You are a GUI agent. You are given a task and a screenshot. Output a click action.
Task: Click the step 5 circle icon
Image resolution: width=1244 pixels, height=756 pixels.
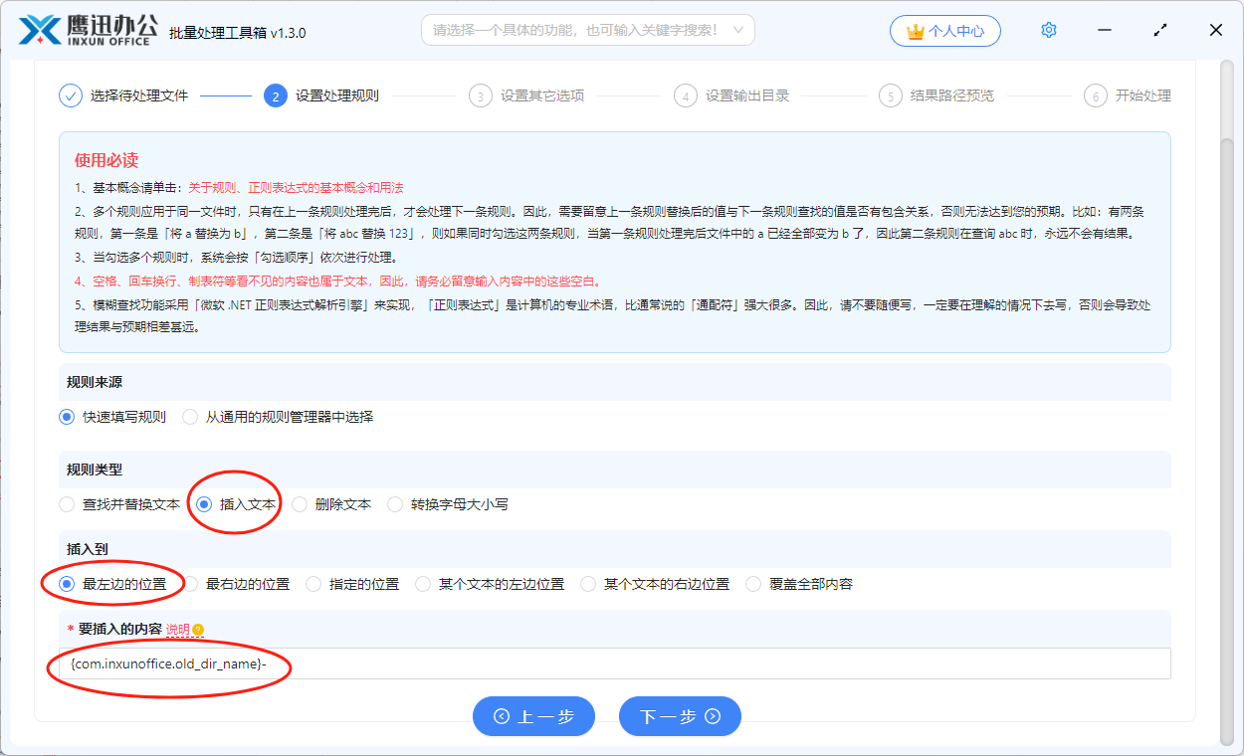pyautogui.click(x=890, y=96)
